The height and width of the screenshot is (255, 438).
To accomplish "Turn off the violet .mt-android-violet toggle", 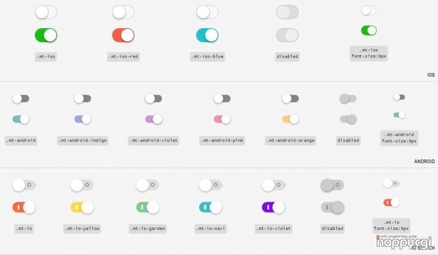I will [x=154, y=119].
